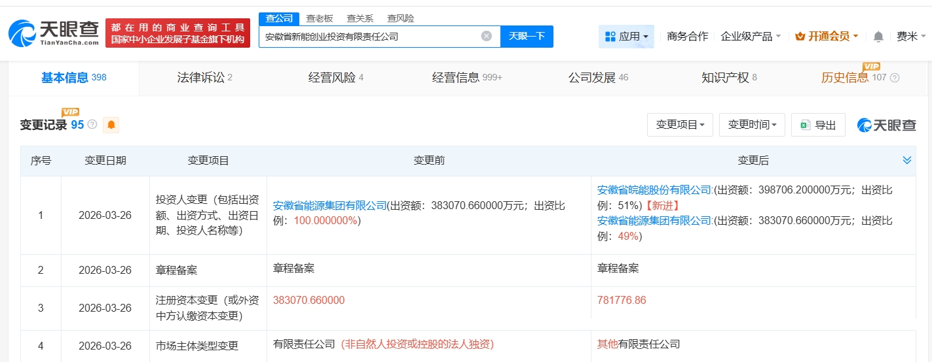Image resolution: width=932 pixels, height=362 pixels.
Task: Open 开通会员 VIP dropdown
Action: click(x=827, y=37)
